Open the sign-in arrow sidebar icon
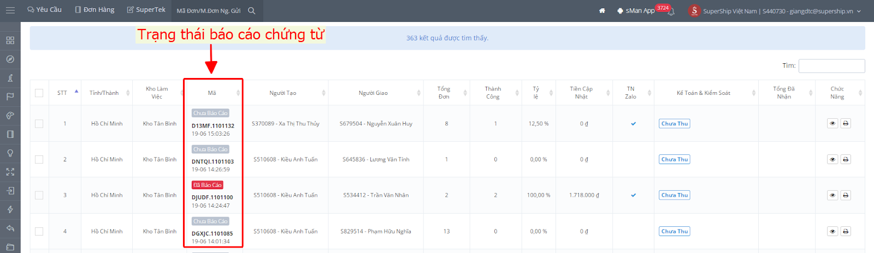874x253 pixels. (10, 191)
